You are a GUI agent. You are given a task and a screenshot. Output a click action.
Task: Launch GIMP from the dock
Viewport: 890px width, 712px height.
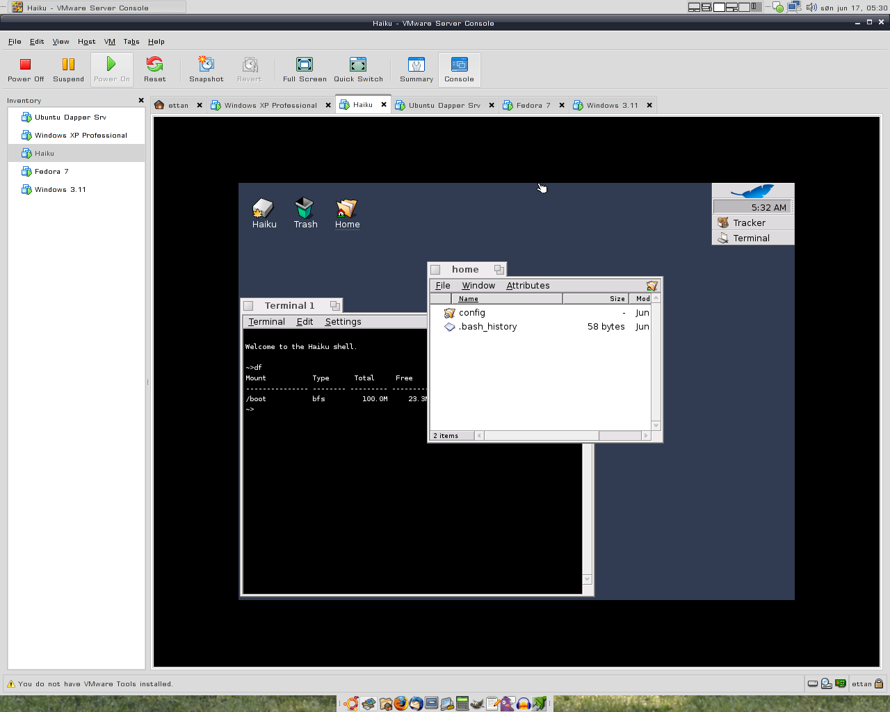[x=477, y=703]
